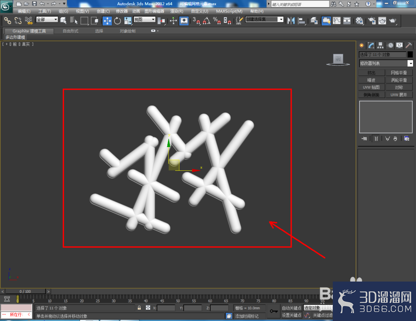Click the X coordinate input field
This screenshot has width=416, height=321.
tap(166, 308)
